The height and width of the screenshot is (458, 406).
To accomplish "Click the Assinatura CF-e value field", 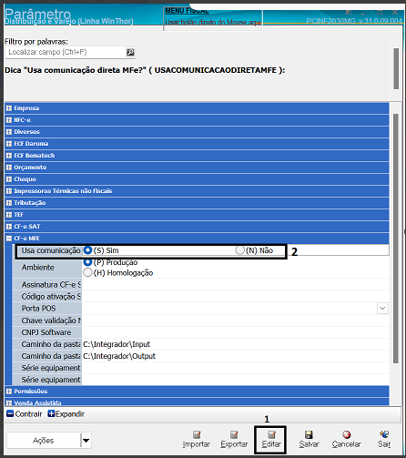I will click(235, 285).
